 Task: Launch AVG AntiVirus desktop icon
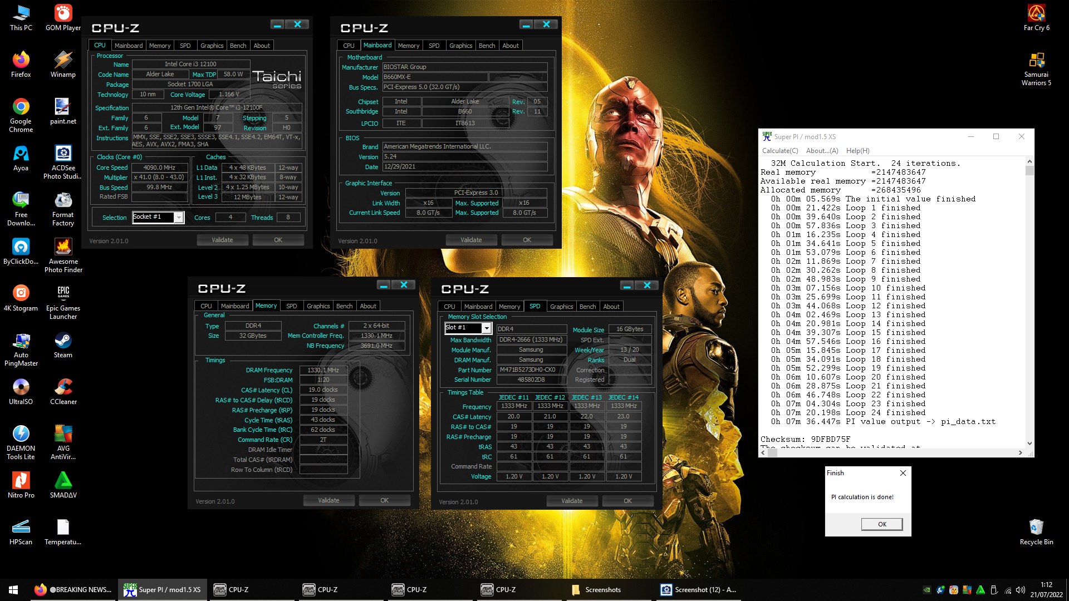[63, 442]
